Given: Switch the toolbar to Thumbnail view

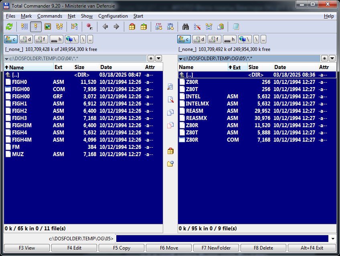Looking at the screenshot, I should coord(48,27).
